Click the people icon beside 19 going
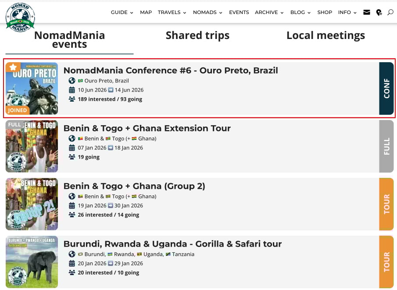397x290 pixels. pos(72,157)
